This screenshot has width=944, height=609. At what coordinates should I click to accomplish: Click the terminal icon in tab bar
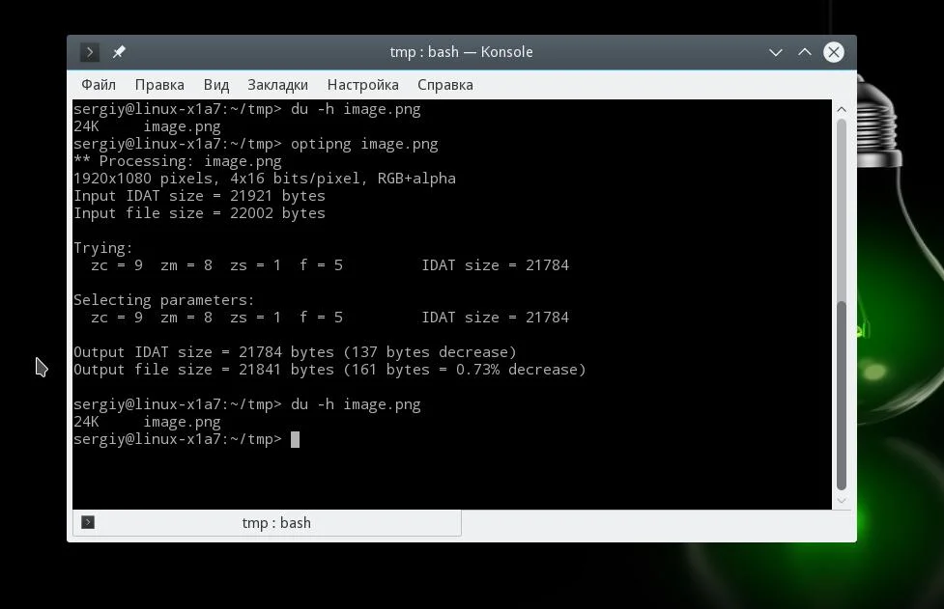tap(88, 522)
